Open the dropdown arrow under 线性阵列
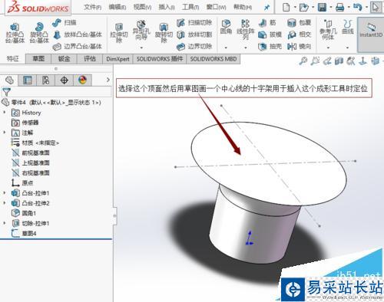The height and width of the screenshot is (302, 384). [x=246, y=48]
